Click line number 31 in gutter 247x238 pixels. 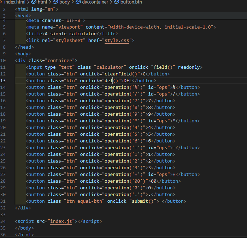coord(3,201)
